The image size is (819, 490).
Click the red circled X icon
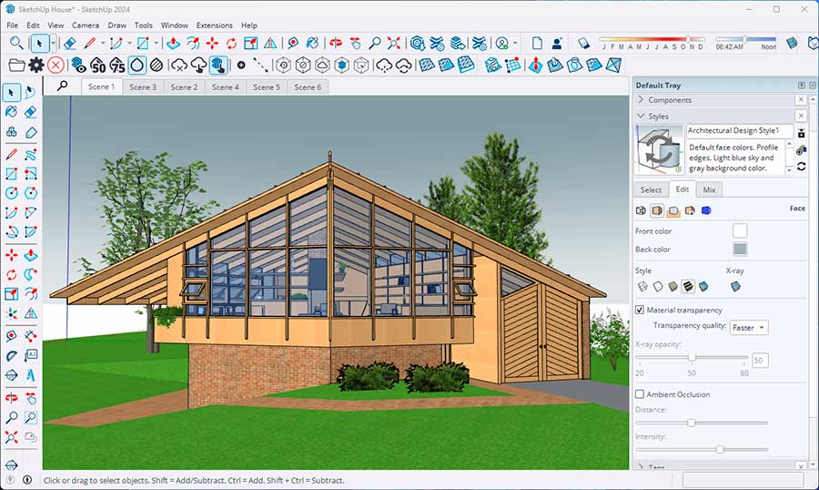[56, 65]
